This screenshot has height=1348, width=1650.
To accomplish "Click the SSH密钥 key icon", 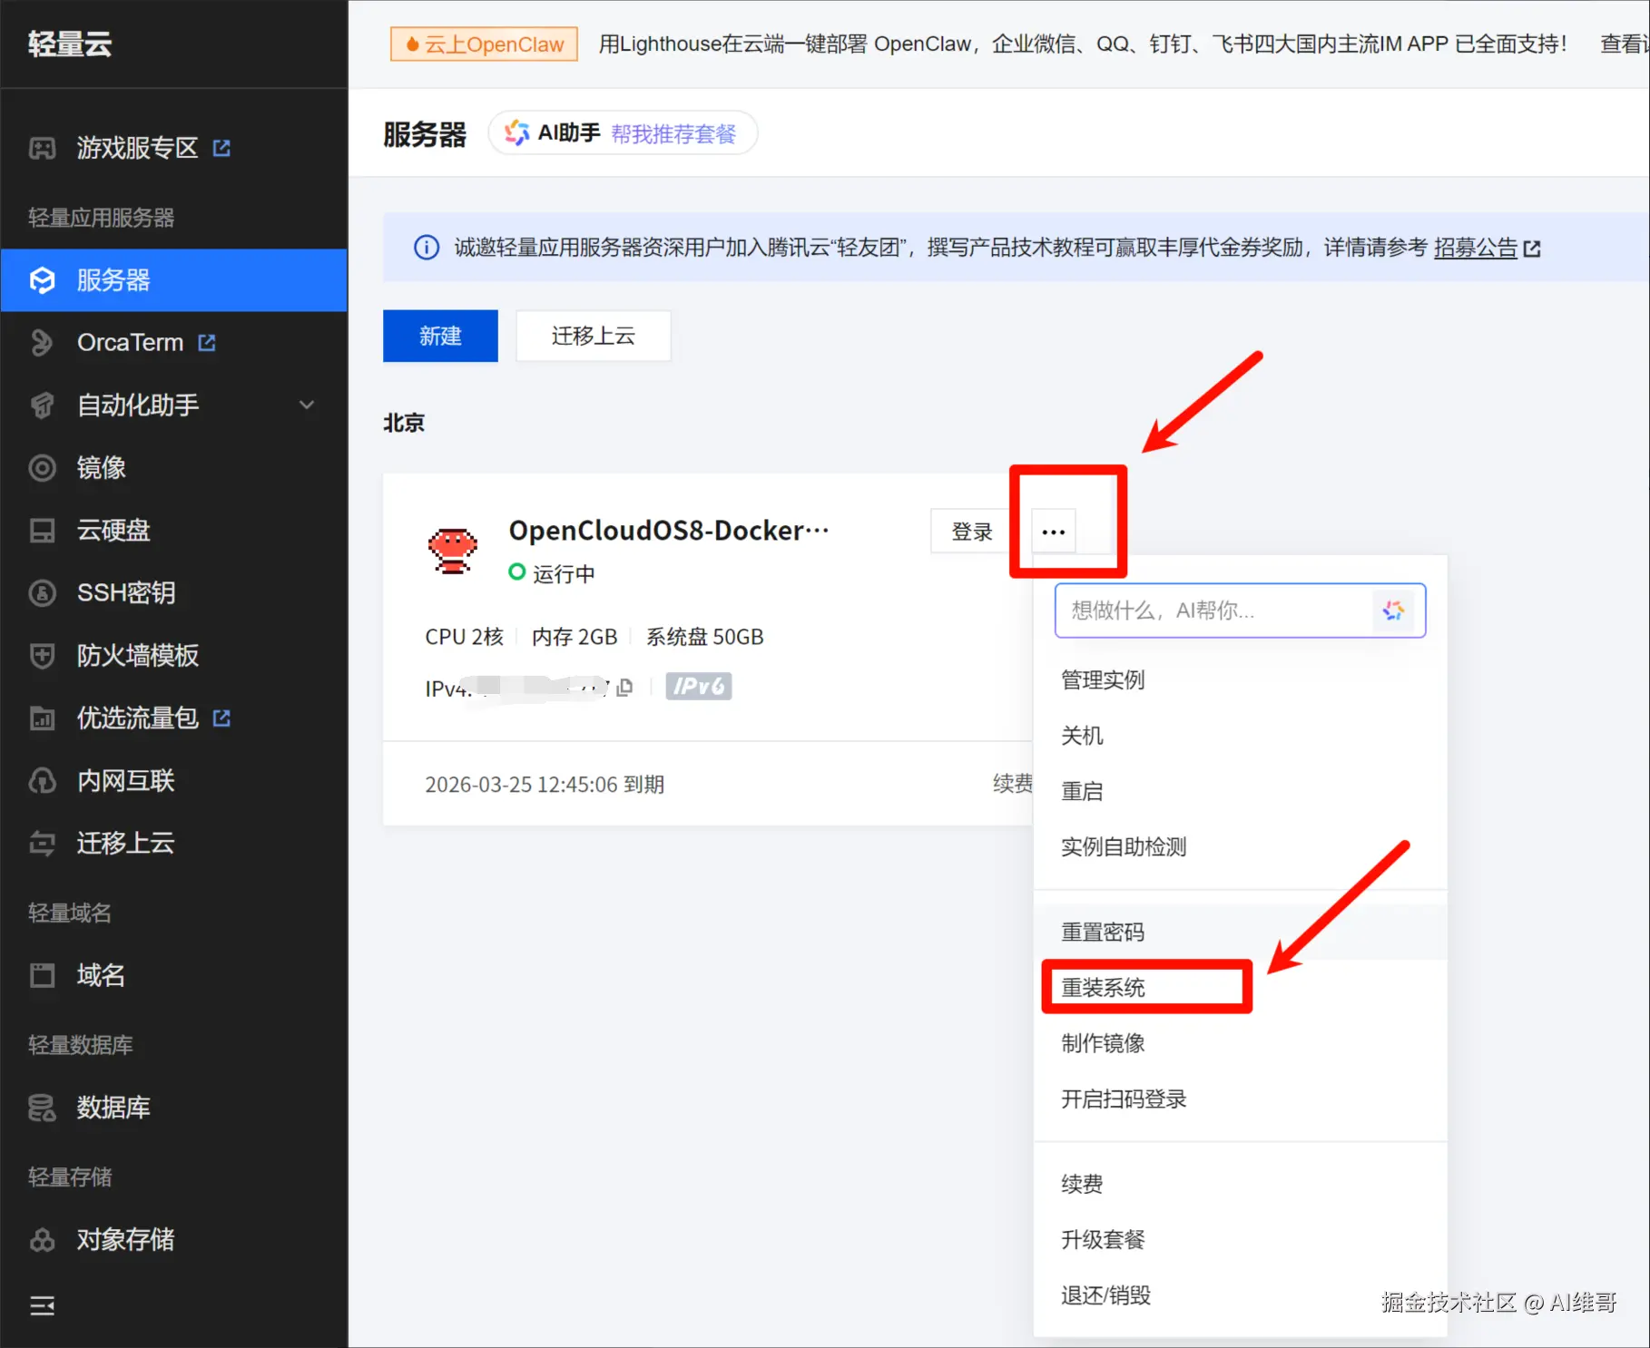I will (x=42, y=593).
